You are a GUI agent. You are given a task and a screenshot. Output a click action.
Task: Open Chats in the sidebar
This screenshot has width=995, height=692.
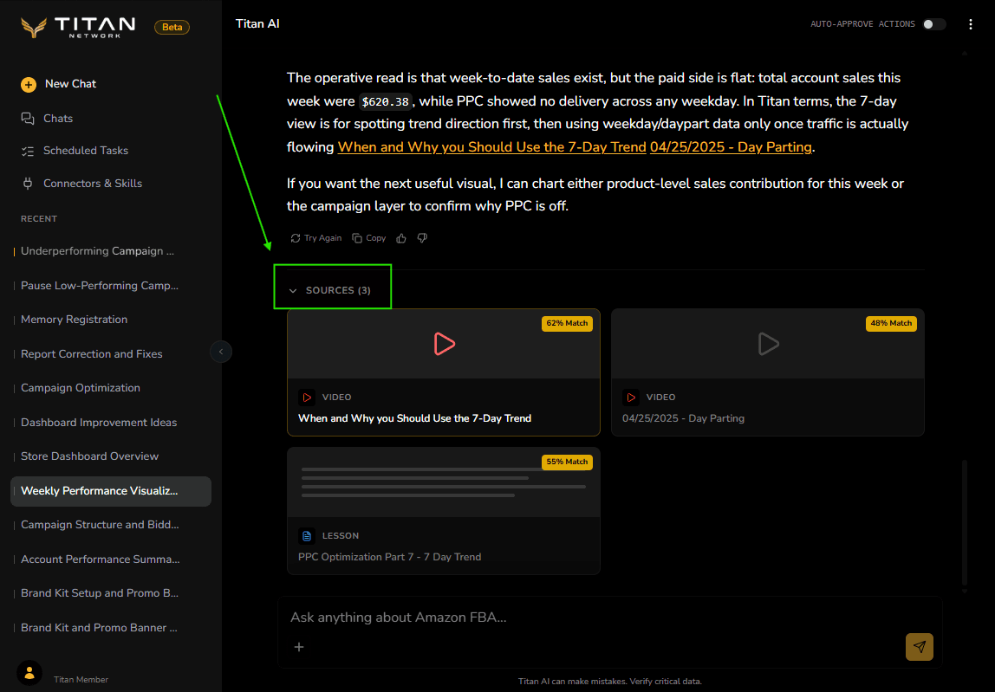pos(58,119)
